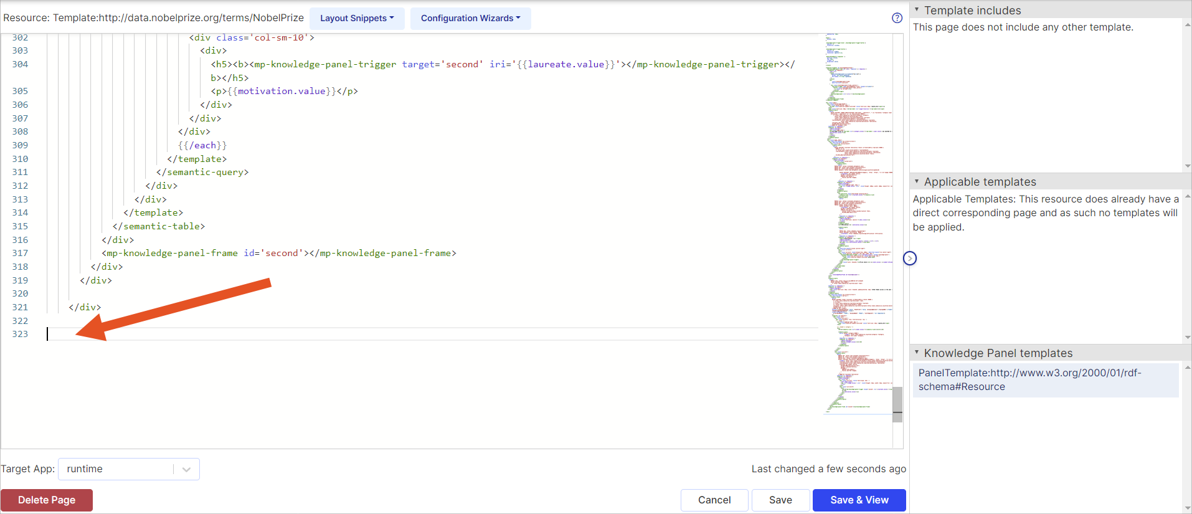Open the Configuration Wizards dropdown
The height and width of the screenshot is (514, 1192).
470,18
